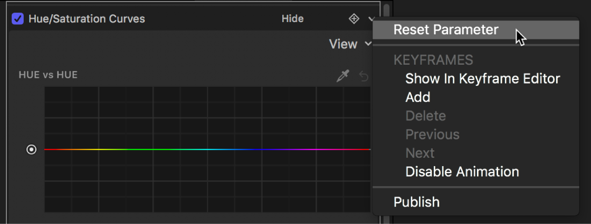Select the HUE vs HUE eyedropper

[343, 77]
